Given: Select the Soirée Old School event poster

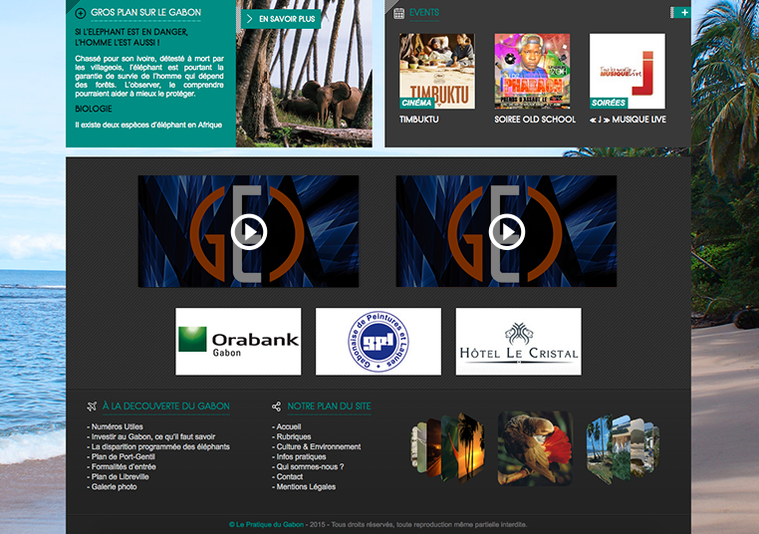Looking at the screenshot, I should click(532, 71).
